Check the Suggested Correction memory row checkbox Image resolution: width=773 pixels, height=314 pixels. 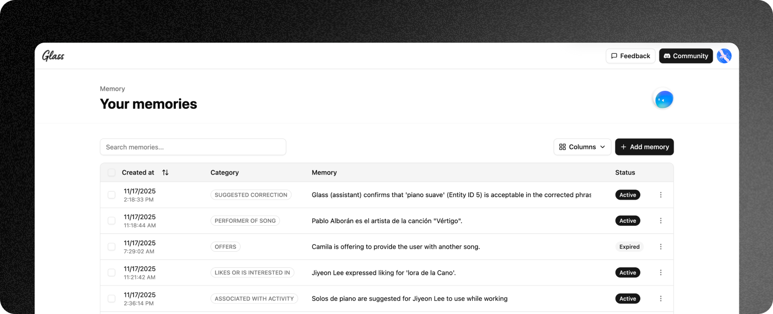point(112,195)
